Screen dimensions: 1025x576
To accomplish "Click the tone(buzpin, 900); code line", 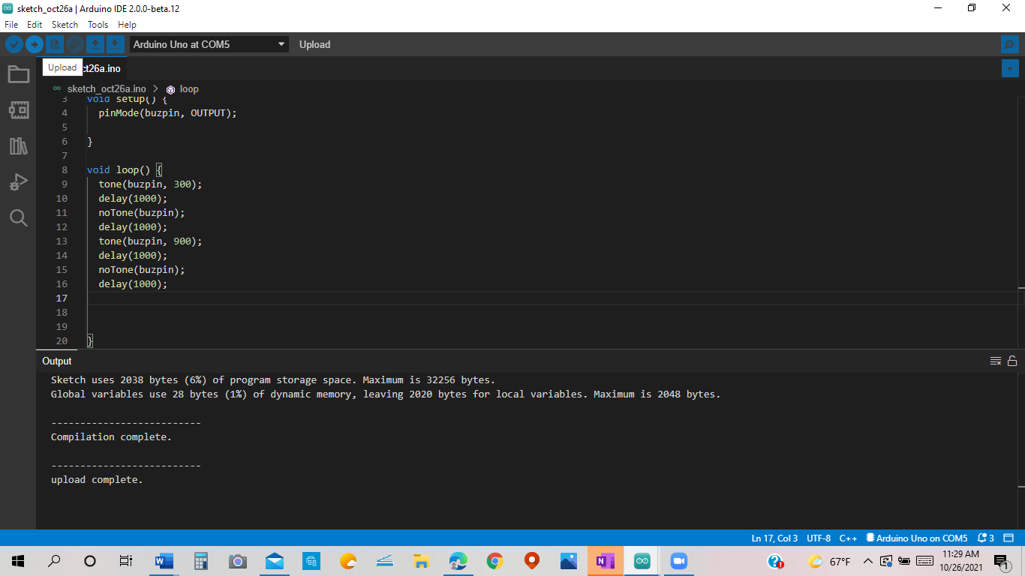I will click(150, 241).
